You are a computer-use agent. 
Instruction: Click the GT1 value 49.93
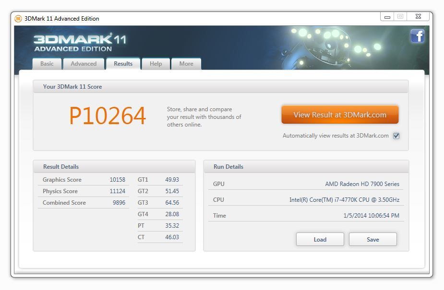click(x=172, y=180)
